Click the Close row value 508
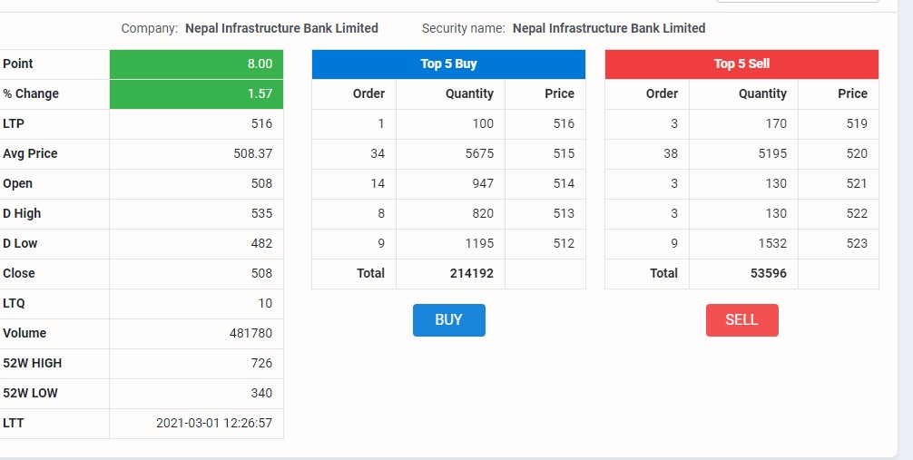The height and width of the screenshot is (460, 913). click(x=261, y=273)
